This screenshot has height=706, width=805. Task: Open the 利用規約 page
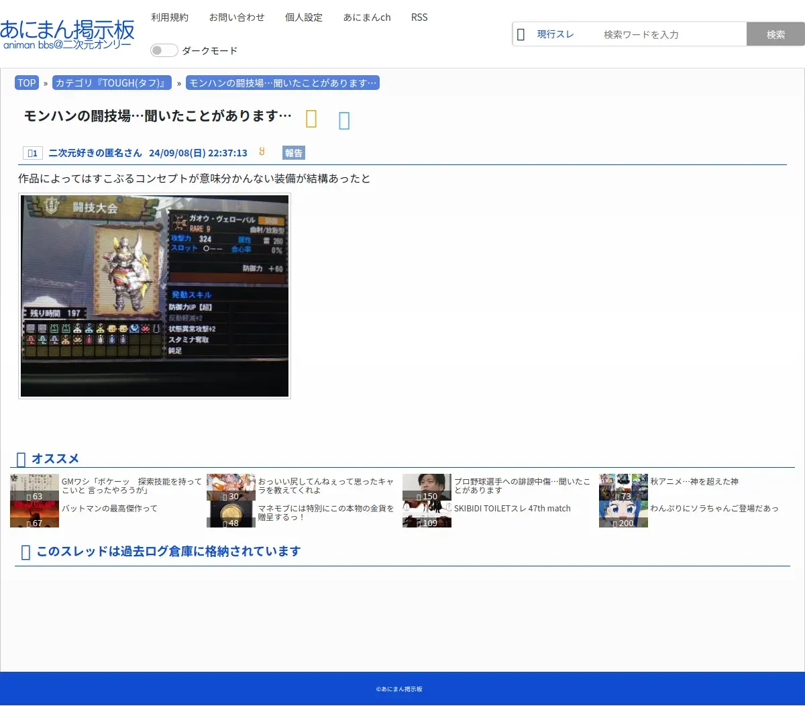170,17
